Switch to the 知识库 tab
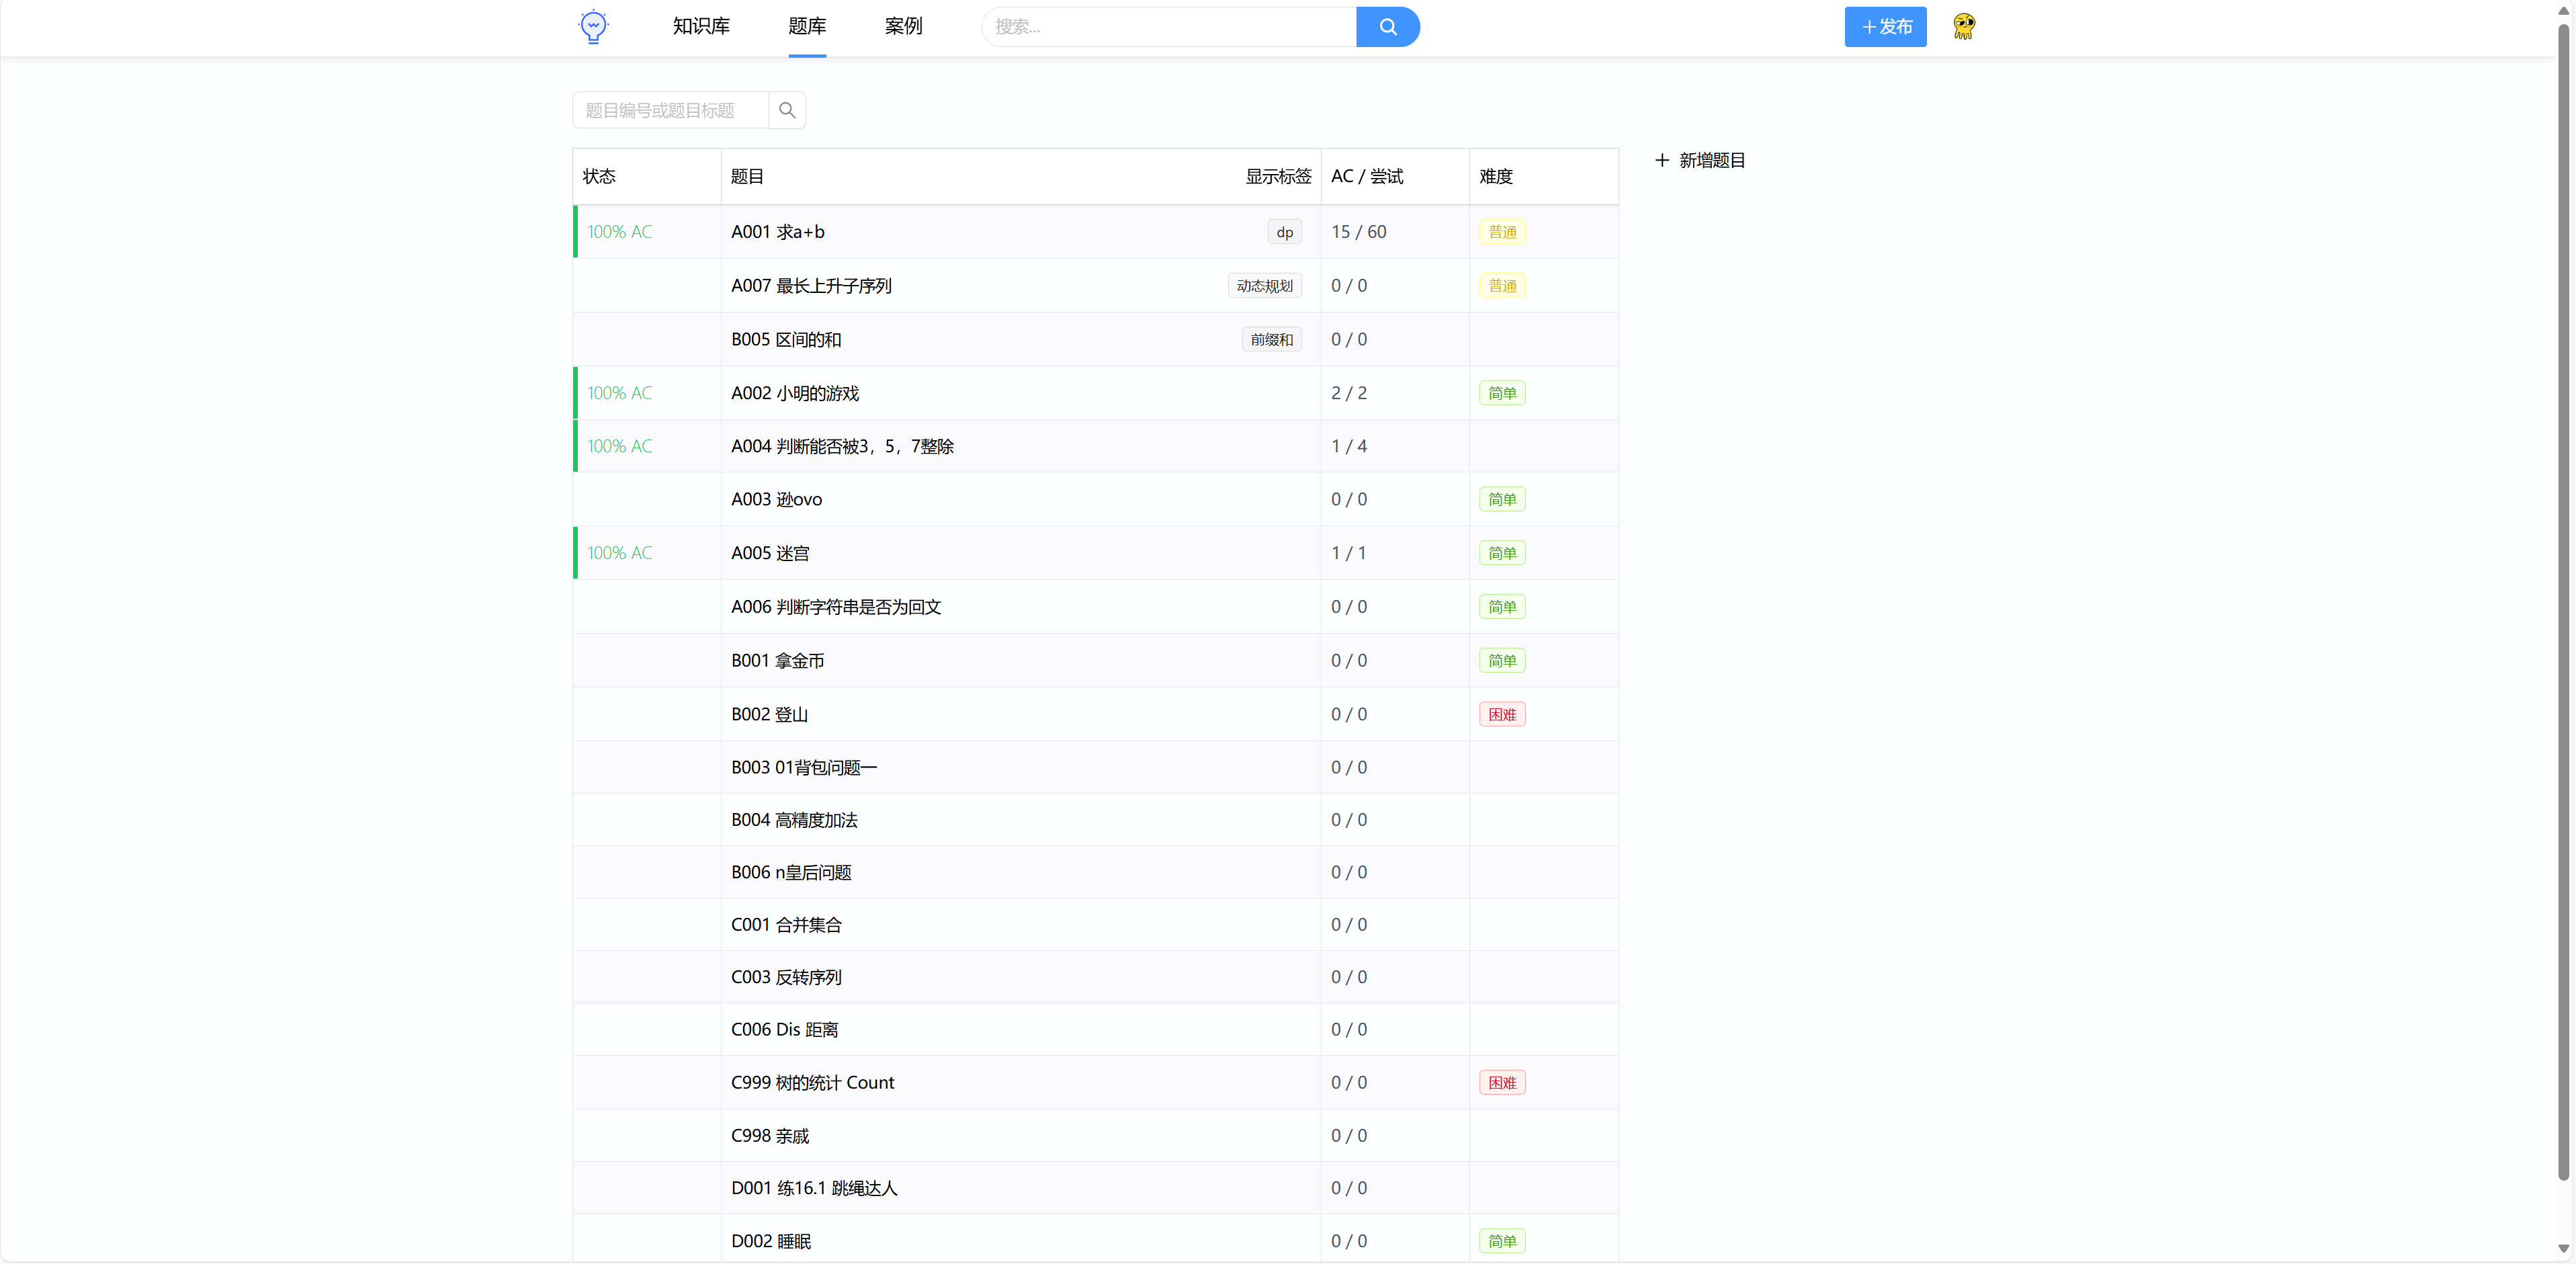Screen dimensions: 2576x1264 (701, 26)
